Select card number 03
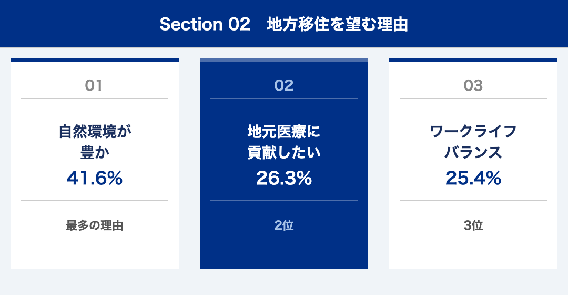 pyautogui.click(x=473, y=86)
